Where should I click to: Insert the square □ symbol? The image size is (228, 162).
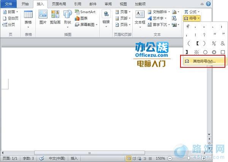(x=223, y=52)
